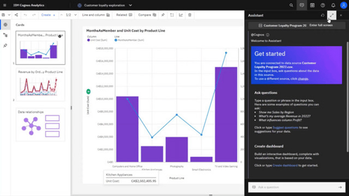Open the hamburger navigation menu

5,5
